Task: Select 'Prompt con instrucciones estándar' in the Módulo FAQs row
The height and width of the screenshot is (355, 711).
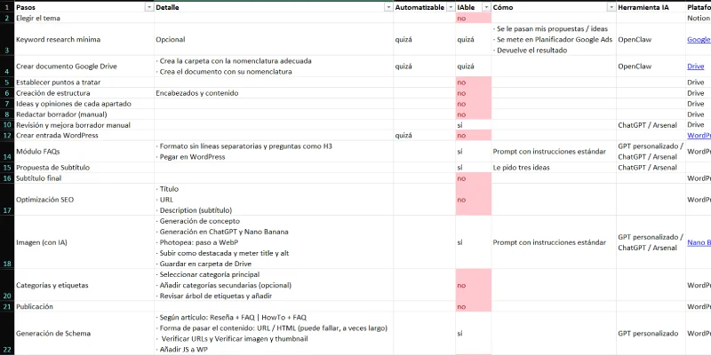Action: 554,151
